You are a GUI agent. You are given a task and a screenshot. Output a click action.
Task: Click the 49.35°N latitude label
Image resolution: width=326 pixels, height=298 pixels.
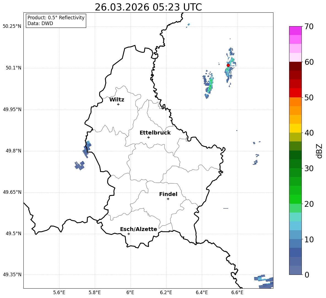point(12,275)
